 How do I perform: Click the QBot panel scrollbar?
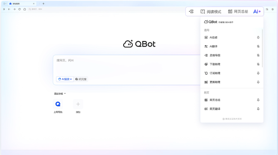click(262, 48)
